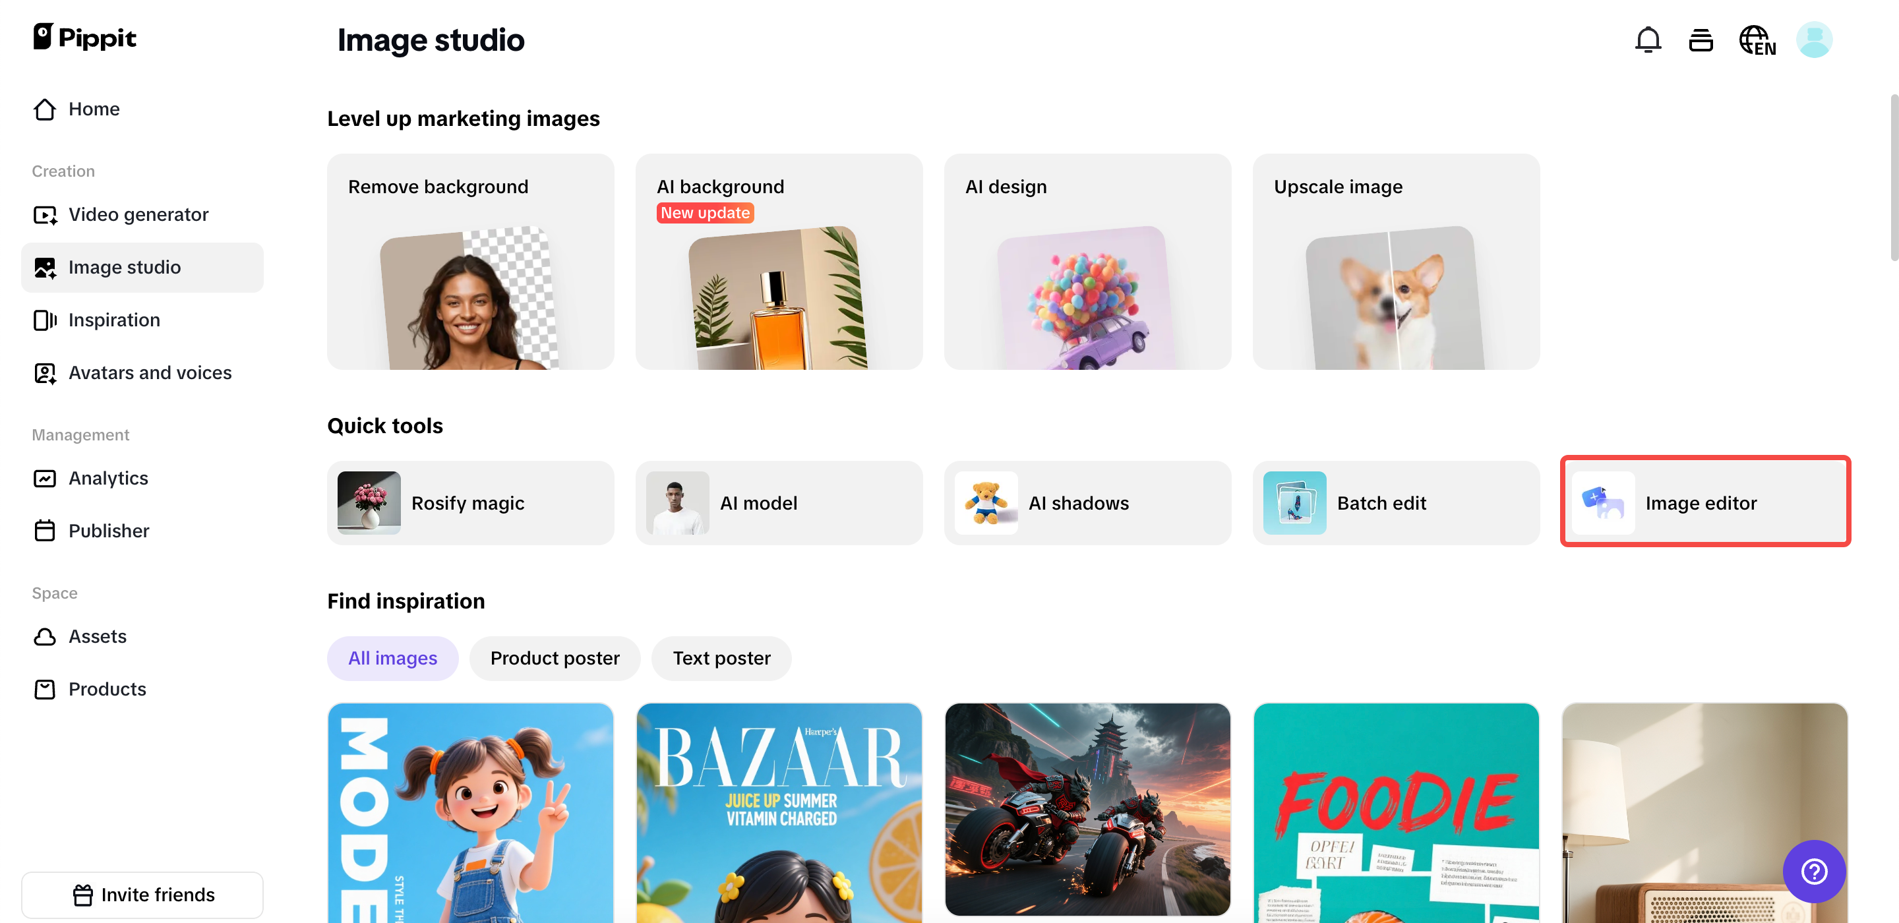Image resolution: width=1899 pixels, height=923 pixels.
Task: Open the Remove background card
Action: (470, 262)
